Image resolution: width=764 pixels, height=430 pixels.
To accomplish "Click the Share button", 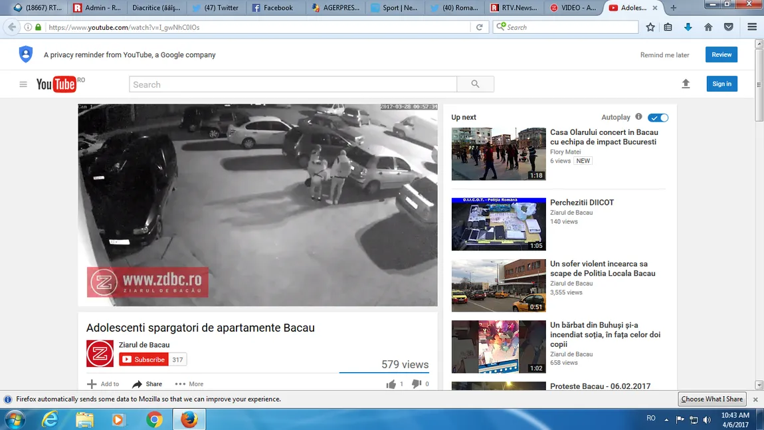I will (147, 384).
